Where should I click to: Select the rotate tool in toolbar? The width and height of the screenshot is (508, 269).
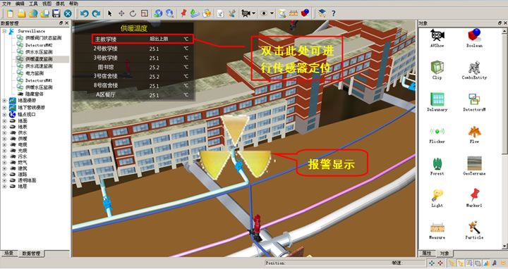133,13
